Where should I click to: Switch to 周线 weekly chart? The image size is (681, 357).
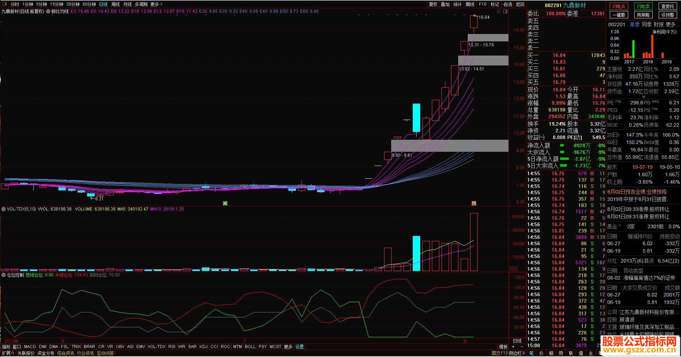coord(116,4)
